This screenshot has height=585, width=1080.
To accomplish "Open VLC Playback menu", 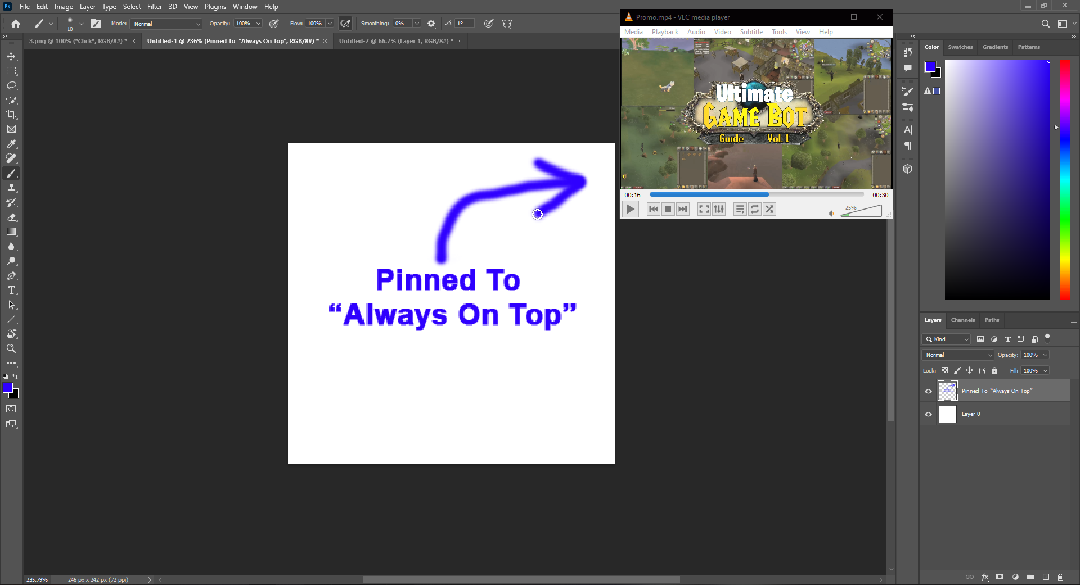I will 665,32.
